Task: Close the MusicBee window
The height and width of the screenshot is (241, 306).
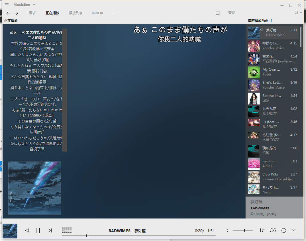Action: (299, 5)
